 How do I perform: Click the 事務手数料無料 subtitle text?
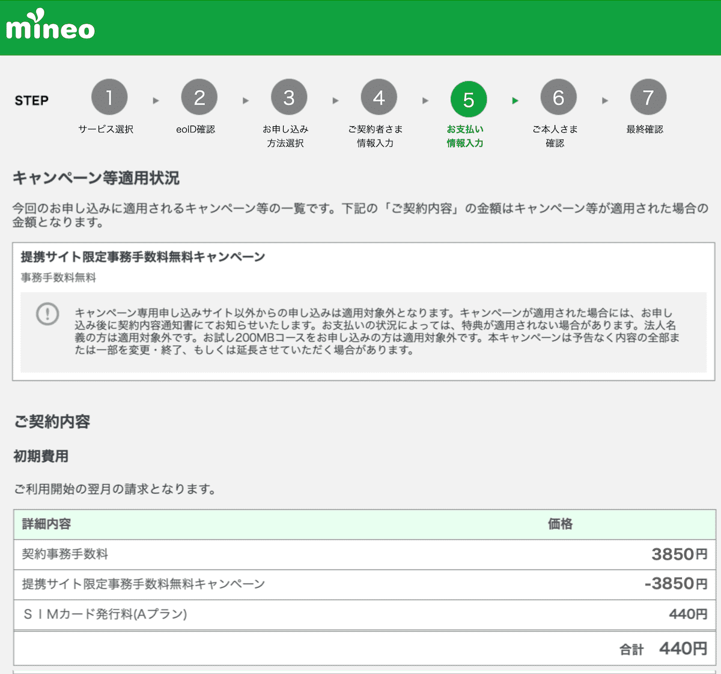[58, 278]
